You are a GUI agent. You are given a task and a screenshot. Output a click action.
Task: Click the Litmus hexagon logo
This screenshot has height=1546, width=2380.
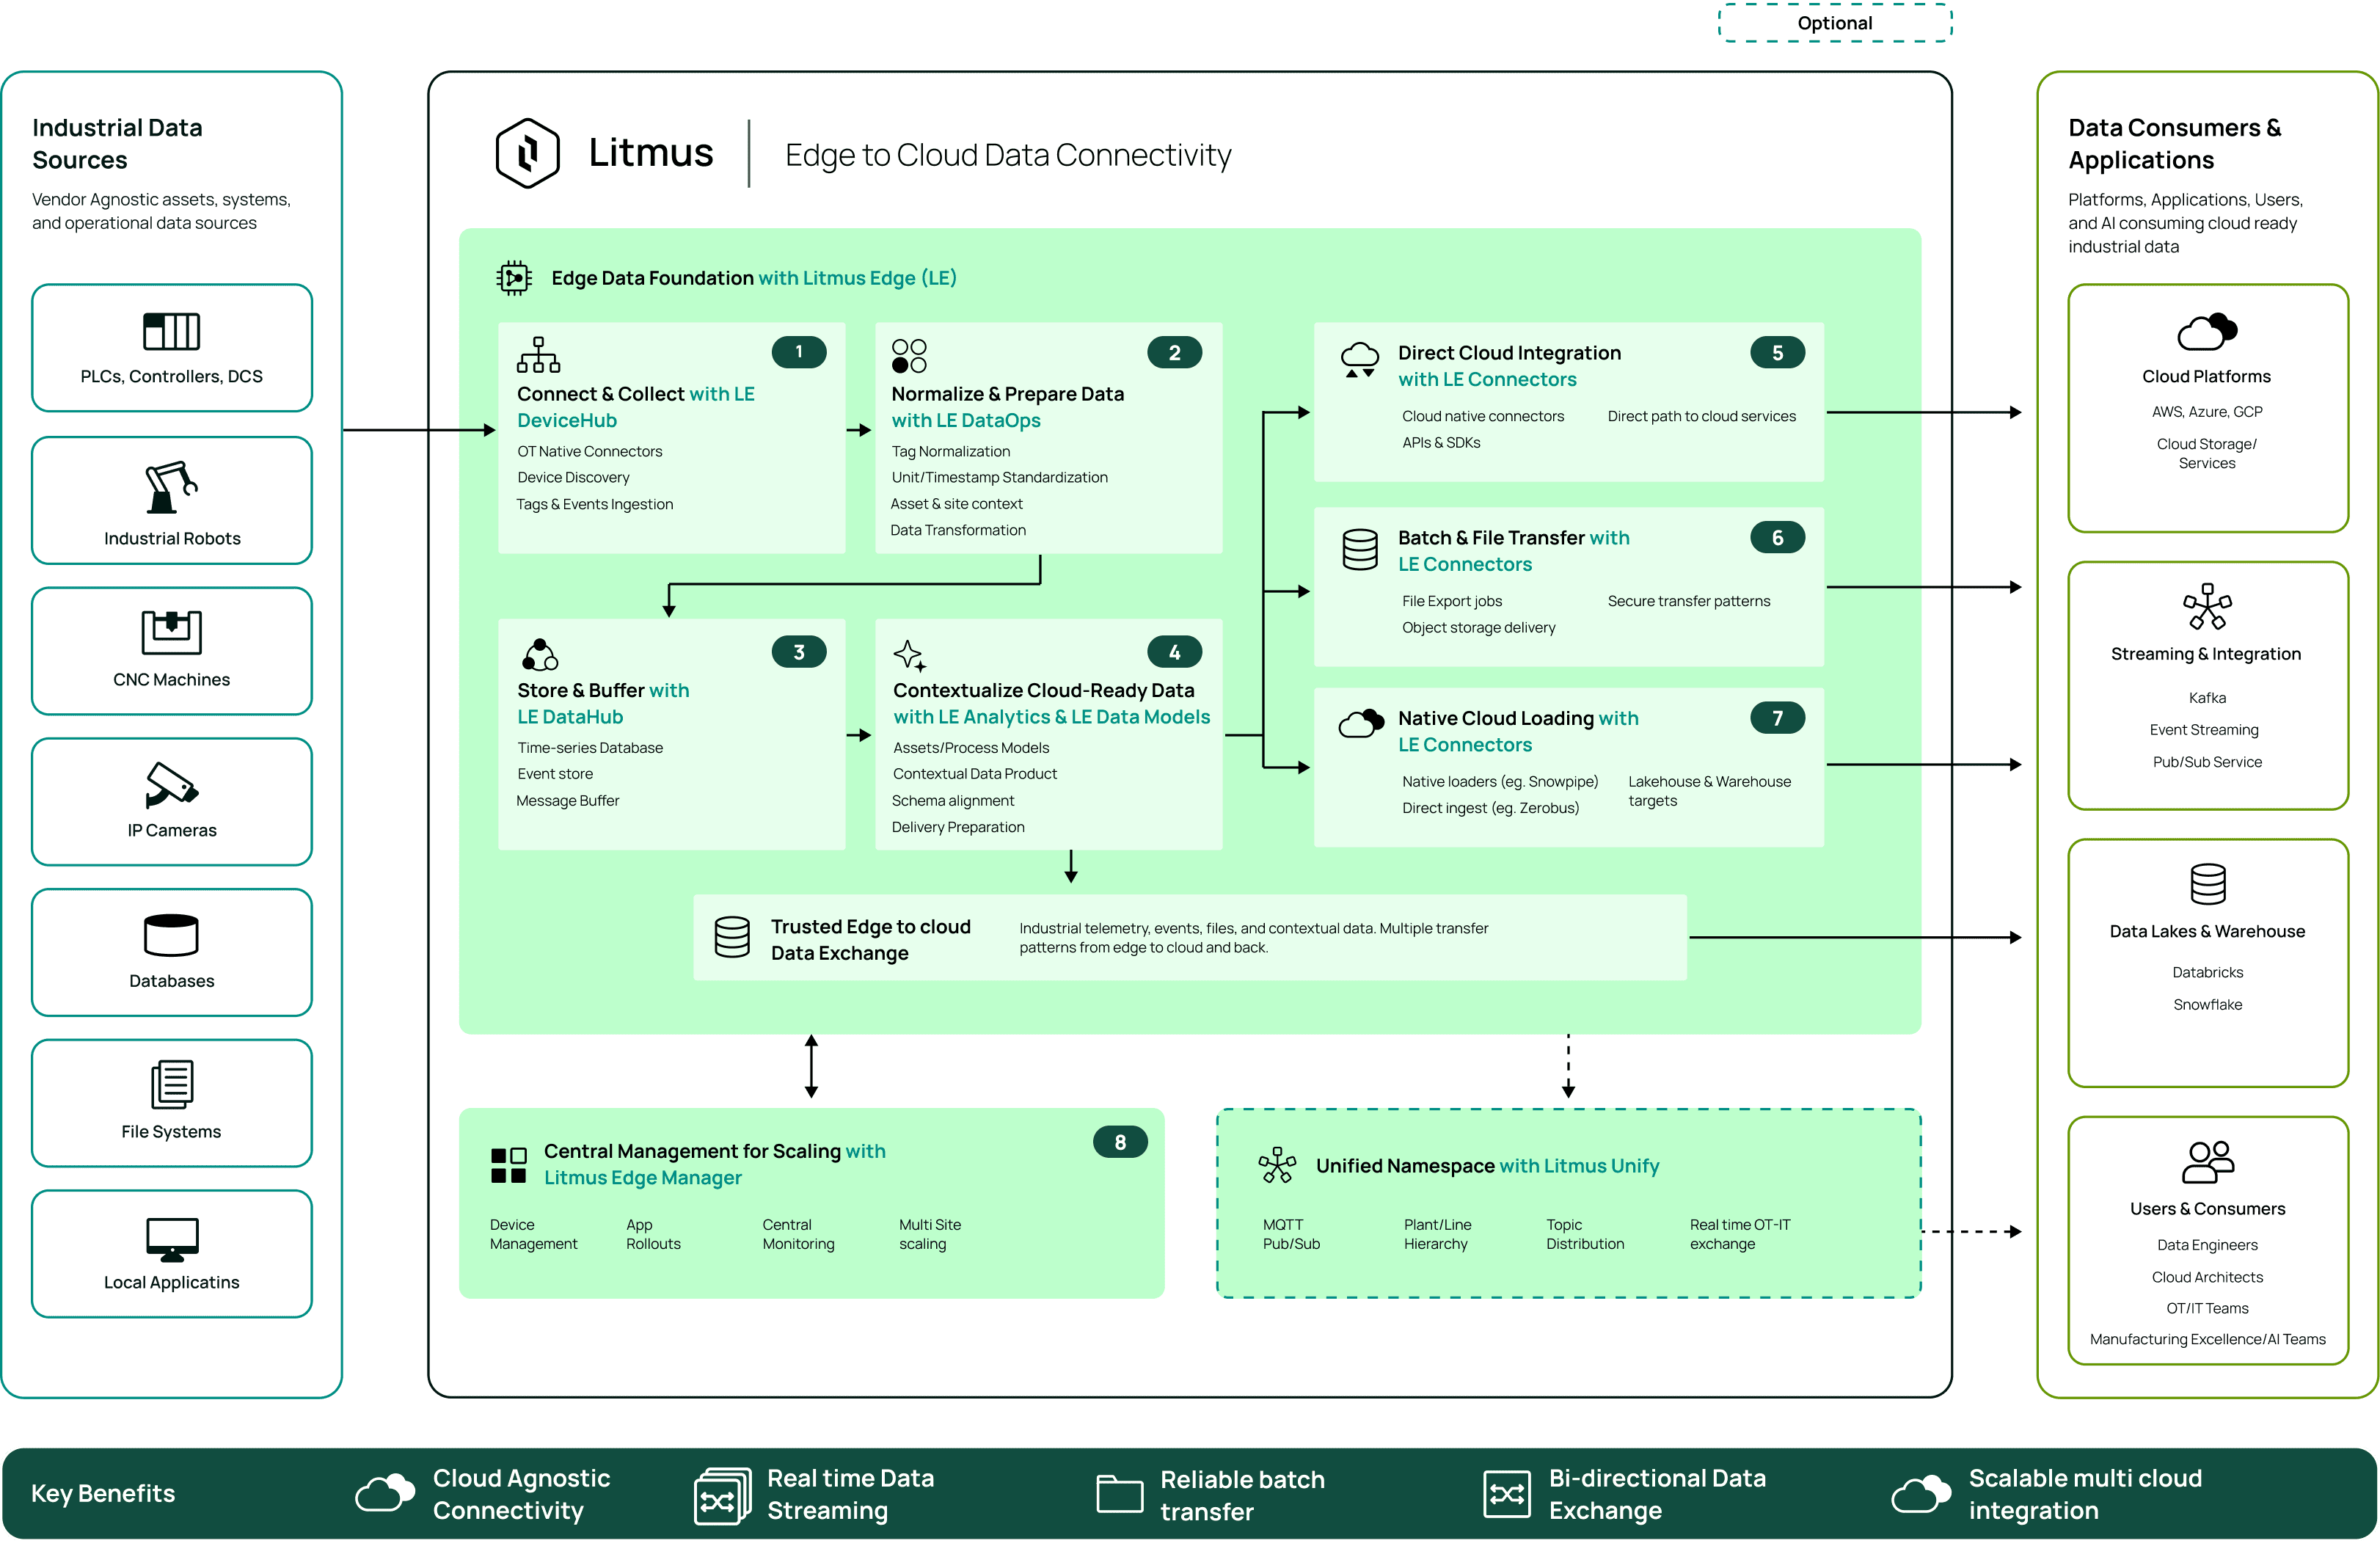(x=527, y=153)
